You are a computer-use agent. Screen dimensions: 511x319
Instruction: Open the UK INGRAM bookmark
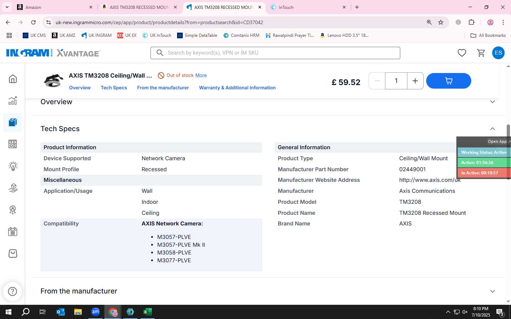[96, 35]
